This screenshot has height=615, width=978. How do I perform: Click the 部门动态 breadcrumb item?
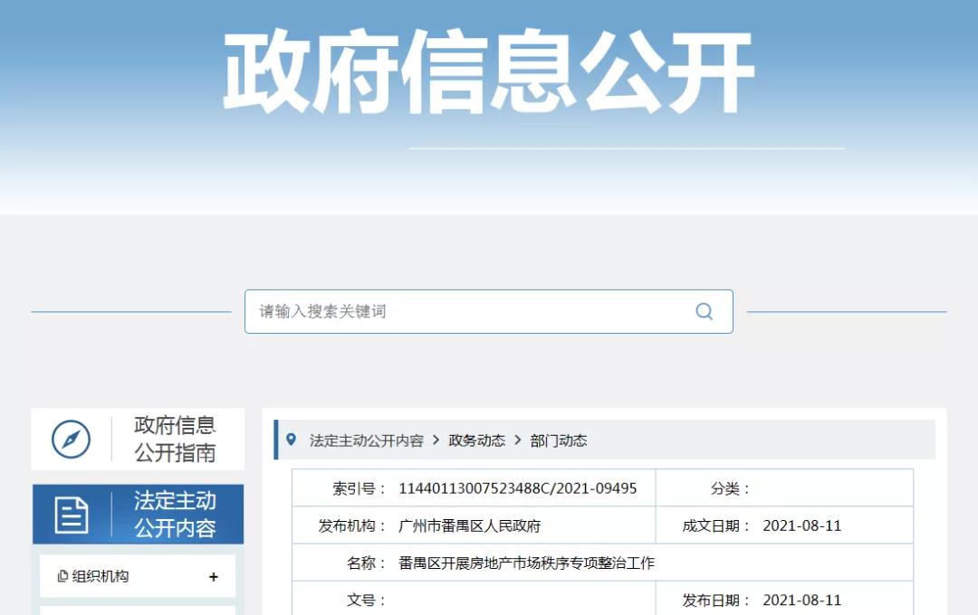pos(558,440)
